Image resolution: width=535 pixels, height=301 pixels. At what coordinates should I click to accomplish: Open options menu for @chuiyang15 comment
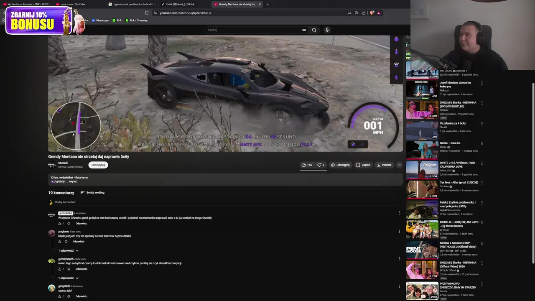(x=399, y=259)
